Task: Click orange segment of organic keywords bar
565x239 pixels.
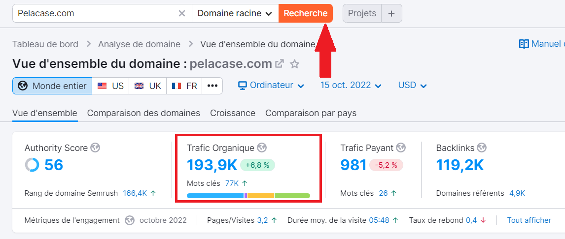Action: coord(261,196)
